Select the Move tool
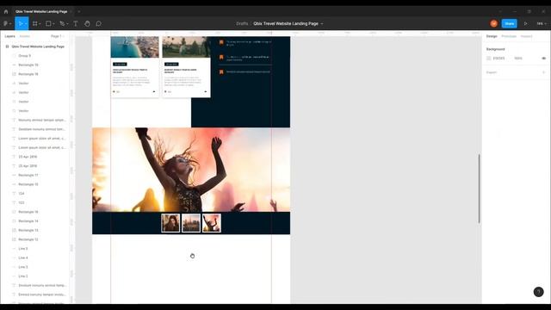Viewport: 551px width, 310px height. coord(21,23)
